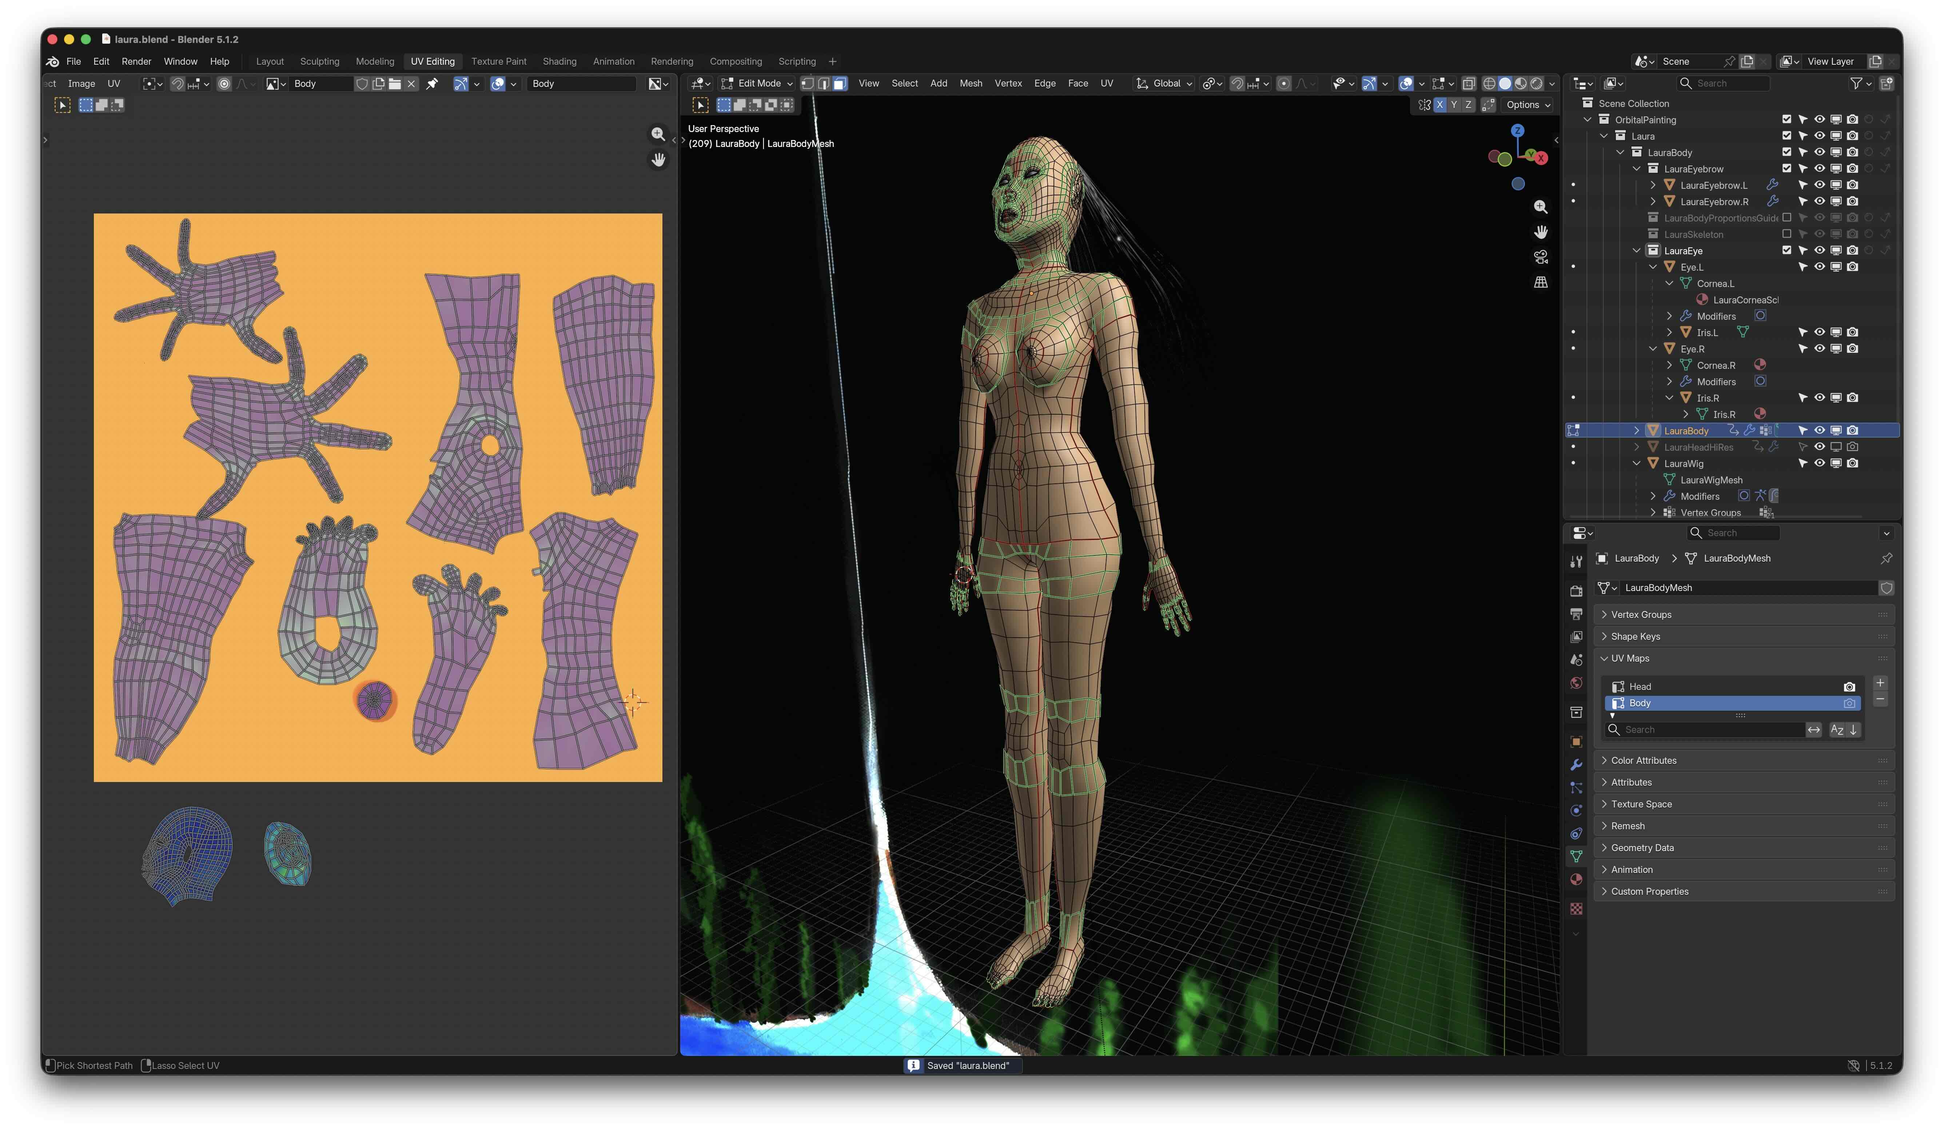This screenshot has width=1944, height=1129.
Task: Open the Material properties tab icon
Action: tap(1576, 879)
